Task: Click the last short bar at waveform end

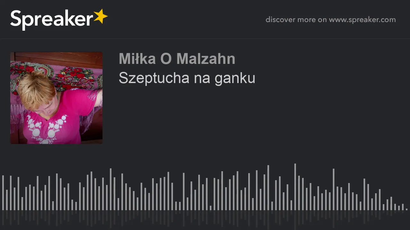Action: 406,209
